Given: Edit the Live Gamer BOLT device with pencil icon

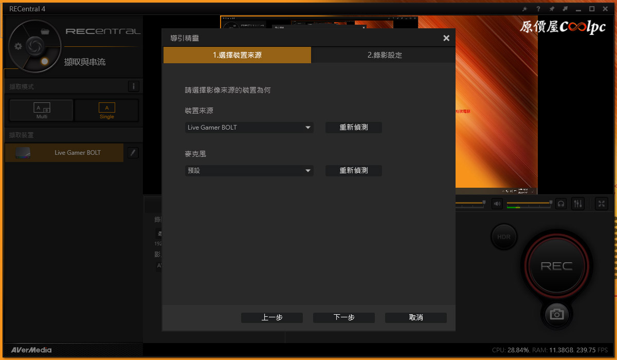Looking at the screenshot, I should tap(133, 153).
